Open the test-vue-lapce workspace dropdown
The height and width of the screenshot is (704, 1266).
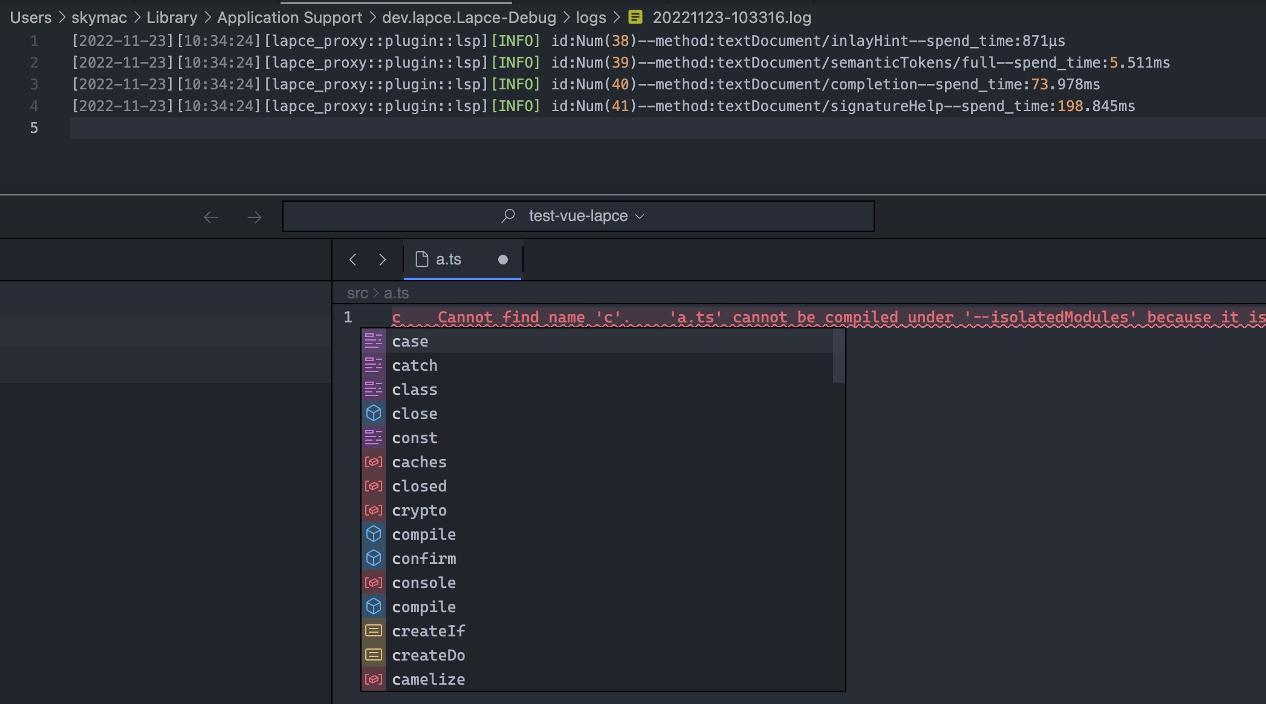click(x=640, y=216)
